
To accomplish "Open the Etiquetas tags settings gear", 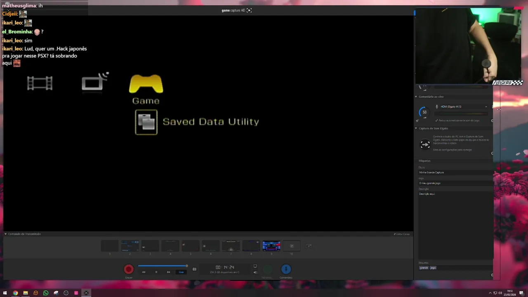I will (x=492, y=275).
